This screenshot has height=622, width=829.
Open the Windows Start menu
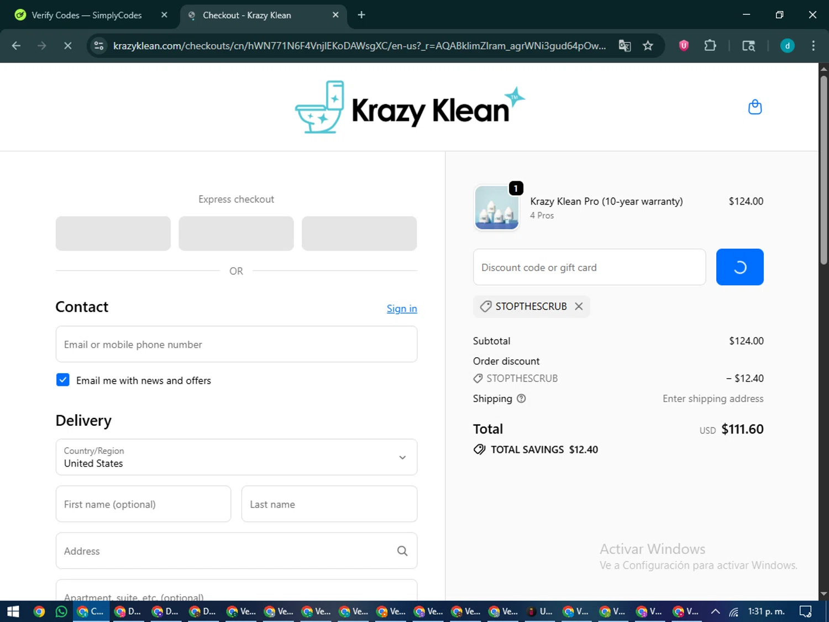click(13, 611)
